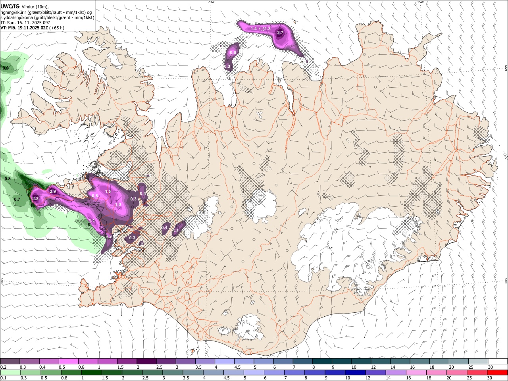Select the bottom-row green swatch labeled 0.5
Viewport: 508px width, 381px height.
(x=51, y=372)
